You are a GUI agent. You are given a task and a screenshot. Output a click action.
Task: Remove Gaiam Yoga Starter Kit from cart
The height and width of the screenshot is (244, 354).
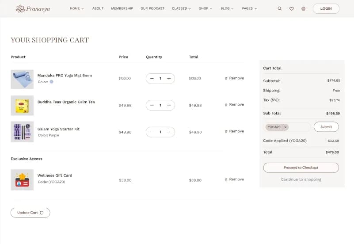click(x=234, y=131)
